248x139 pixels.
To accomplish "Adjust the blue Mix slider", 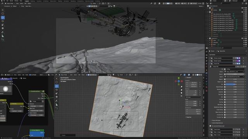I will 235,85.
